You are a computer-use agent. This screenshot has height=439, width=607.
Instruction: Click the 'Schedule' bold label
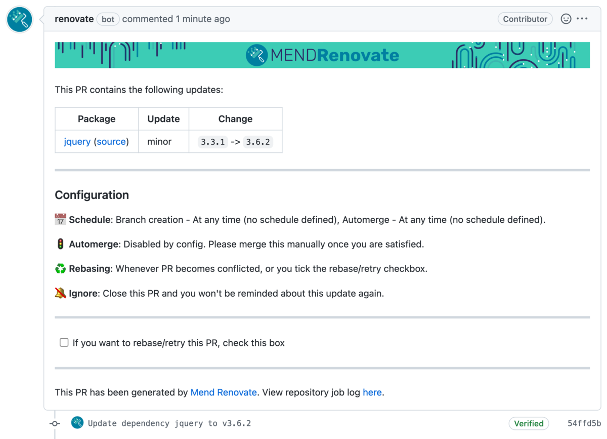[x=90, y=220]
